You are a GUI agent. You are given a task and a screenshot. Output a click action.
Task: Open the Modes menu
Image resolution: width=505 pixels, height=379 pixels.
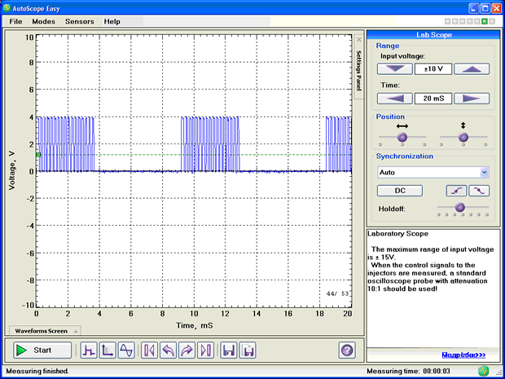(x=43, y=21)
